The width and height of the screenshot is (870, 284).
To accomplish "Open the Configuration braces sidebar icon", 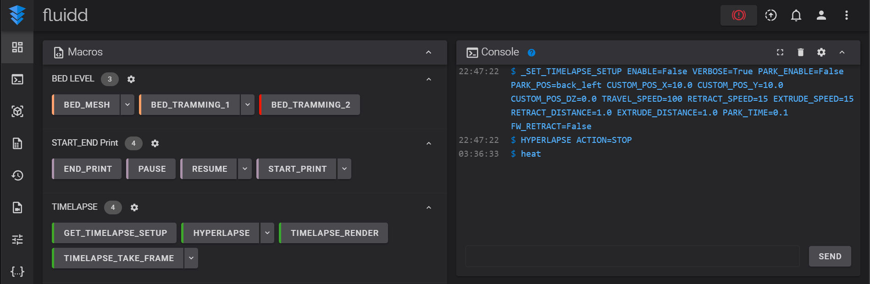I will [x=17, y=272].
